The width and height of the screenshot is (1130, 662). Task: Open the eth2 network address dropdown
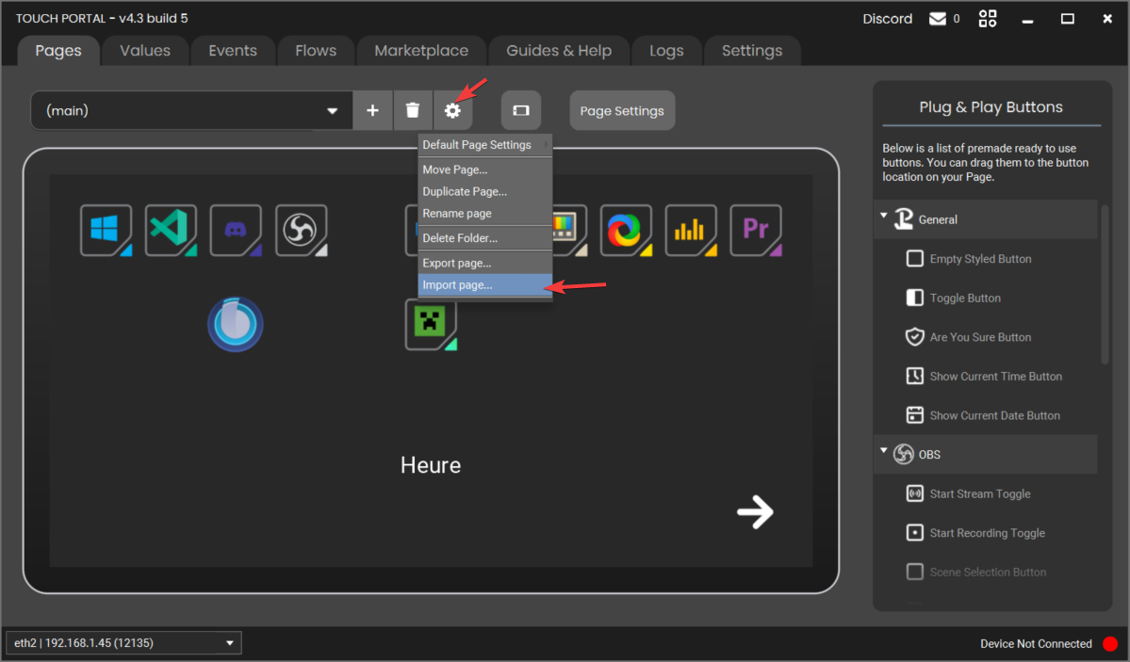124,642
